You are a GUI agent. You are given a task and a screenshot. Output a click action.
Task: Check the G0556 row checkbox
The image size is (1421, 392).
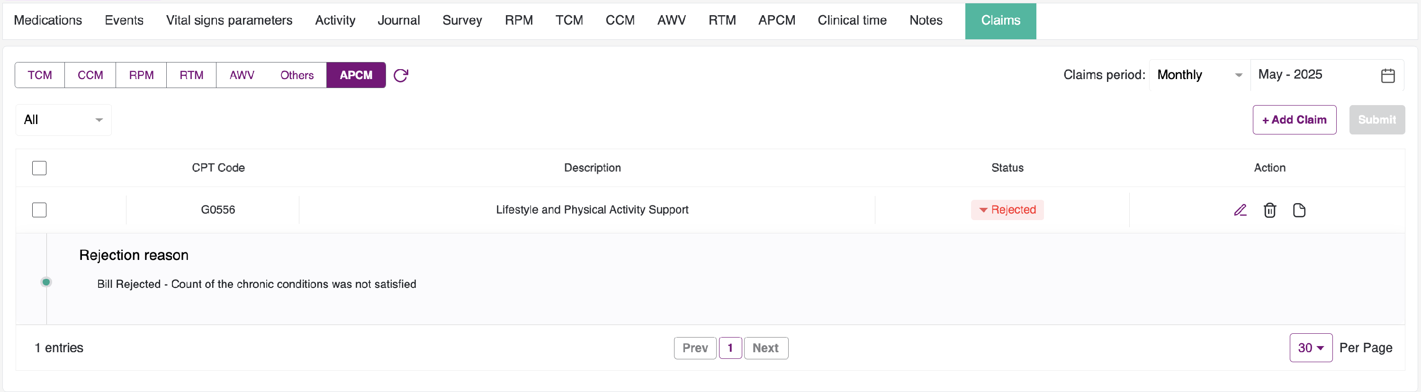coord(39,210)
